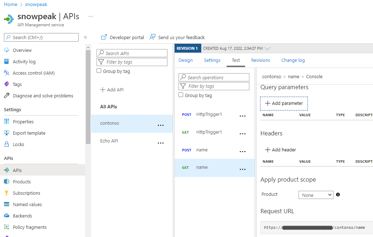The width and height of the screenshot is (373, 237).
Task: Click the product scope info icon
Action: pyautogui.click(x=338, y=194)
